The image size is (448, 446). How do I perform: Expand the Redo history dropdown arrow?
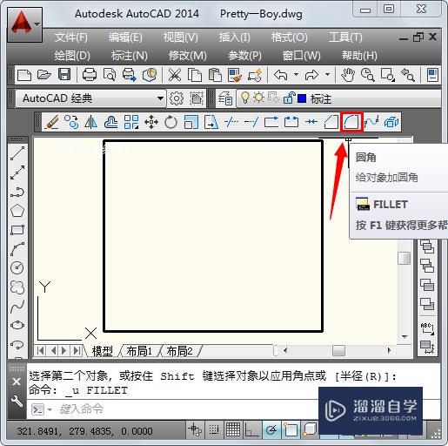pyautogui.click(x=327, y=75)
